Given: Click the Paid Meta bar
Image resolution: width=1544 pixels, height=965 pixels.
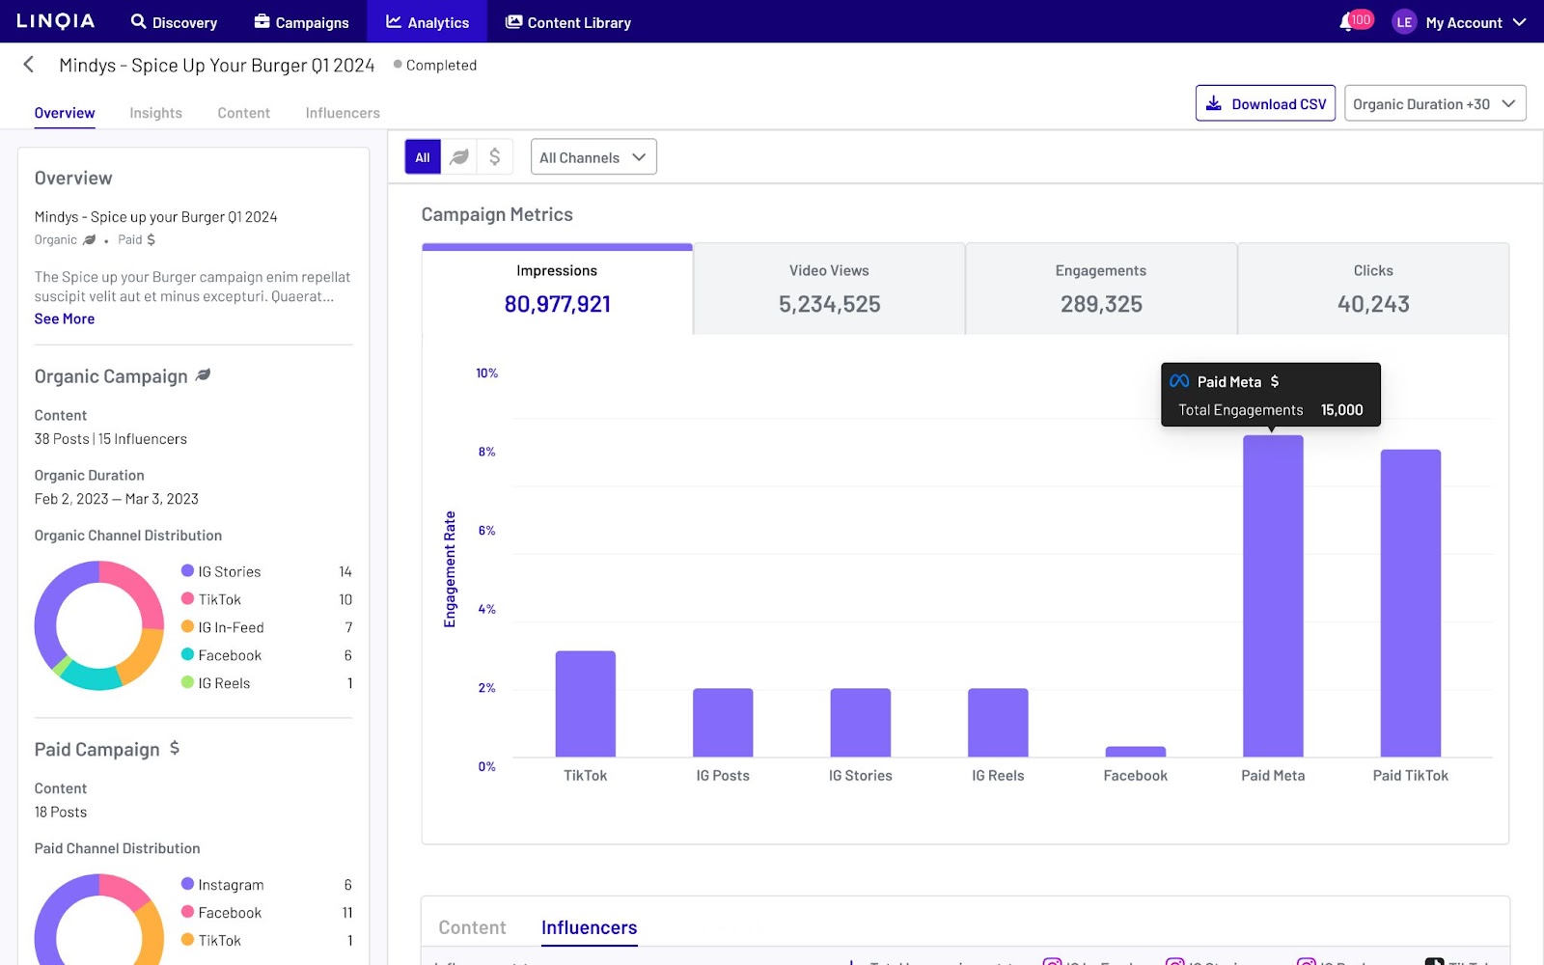Looking at the screenshot, I should 1273,595.
